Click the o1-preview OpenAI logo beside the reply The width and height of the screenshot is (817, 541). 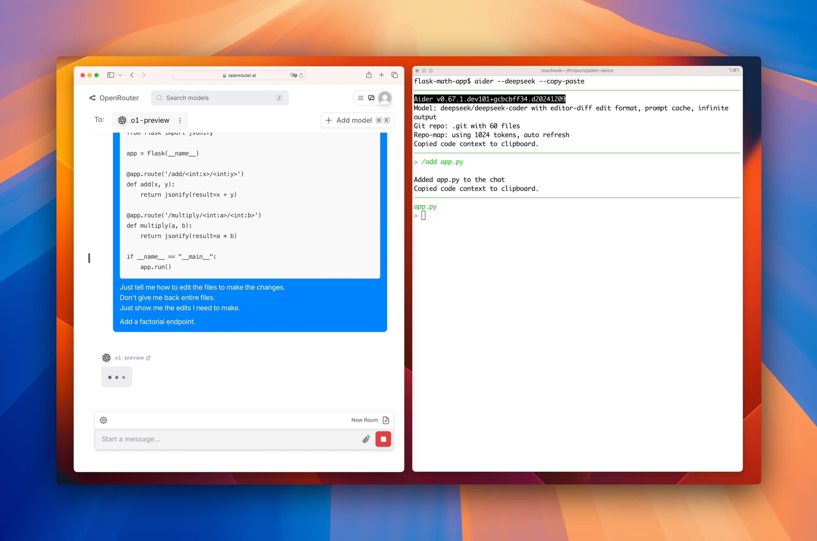click(106, 358)
